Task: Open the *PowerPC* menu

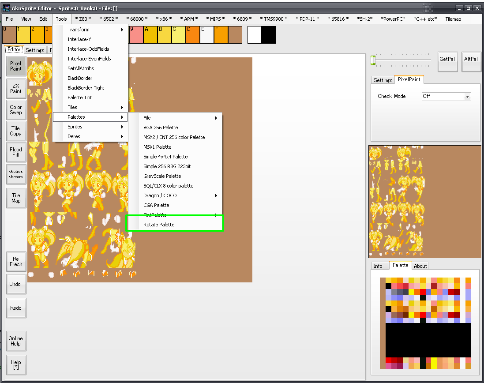Action: [x=393, y=19]
